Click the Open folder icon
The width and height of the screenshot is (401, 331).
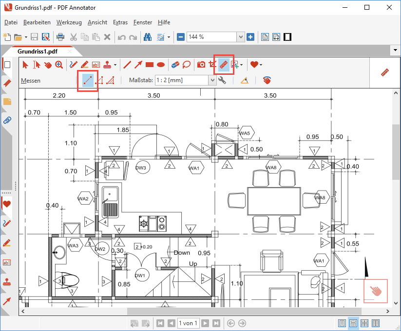click(x=18, y=37)
